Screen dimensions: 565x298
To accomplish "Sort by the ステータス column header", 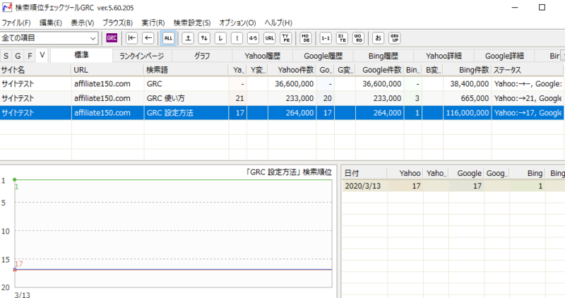I will 527,70.
